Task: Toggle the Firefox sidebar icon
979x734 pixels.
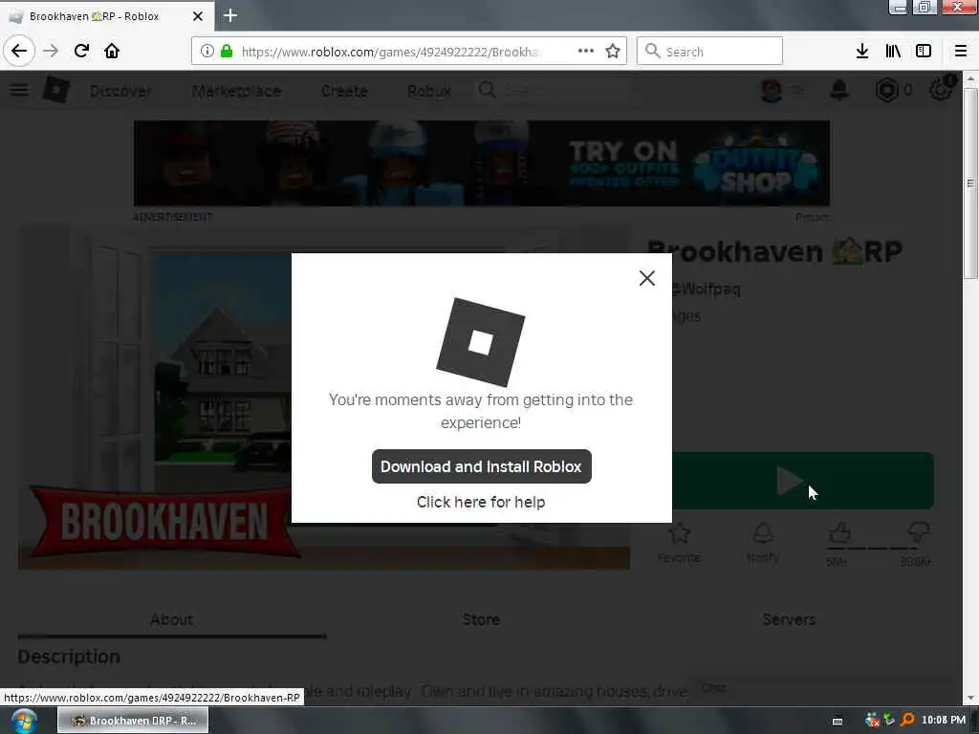Action: coord(924,52)
